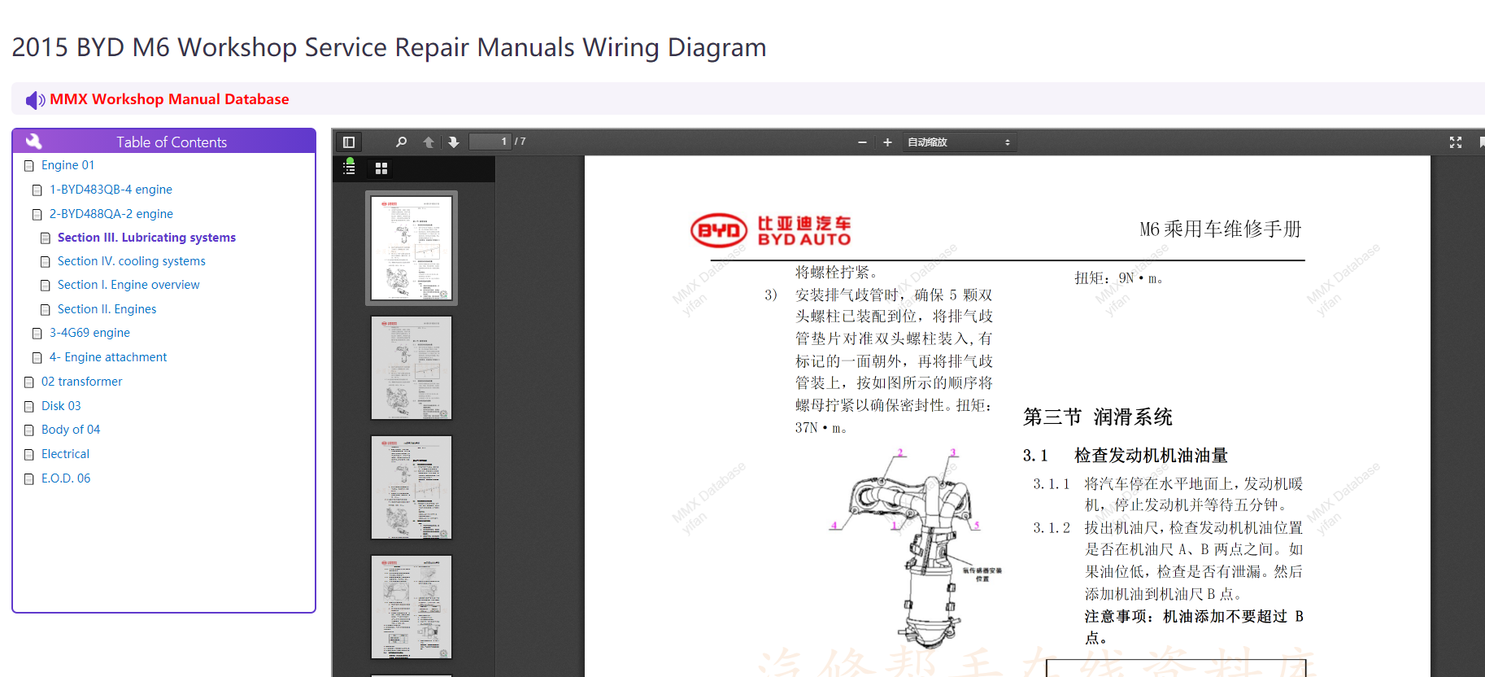Open the find-in-document search tool
Image resolution: width=1485 pixels, height=677 pixels.
click(x=401, y=142)
